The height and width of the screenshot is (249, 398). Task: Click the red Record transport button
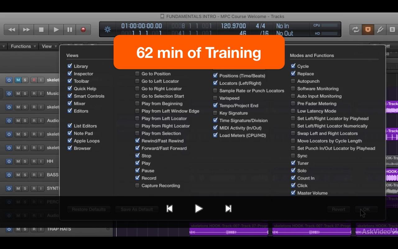83,30
